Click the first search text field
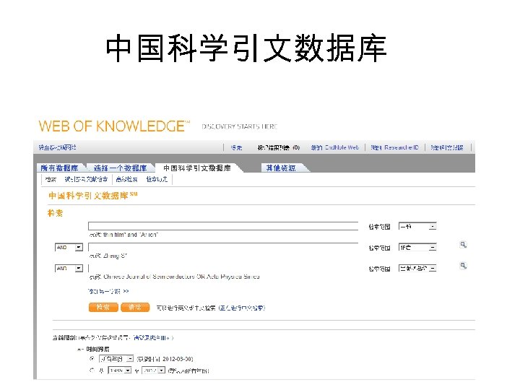The width and height of the screenshot is (520, 390). 223,226
